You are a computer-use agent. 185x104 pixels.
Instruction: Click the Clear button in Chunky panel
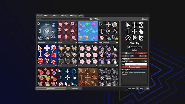coord(128,53)
